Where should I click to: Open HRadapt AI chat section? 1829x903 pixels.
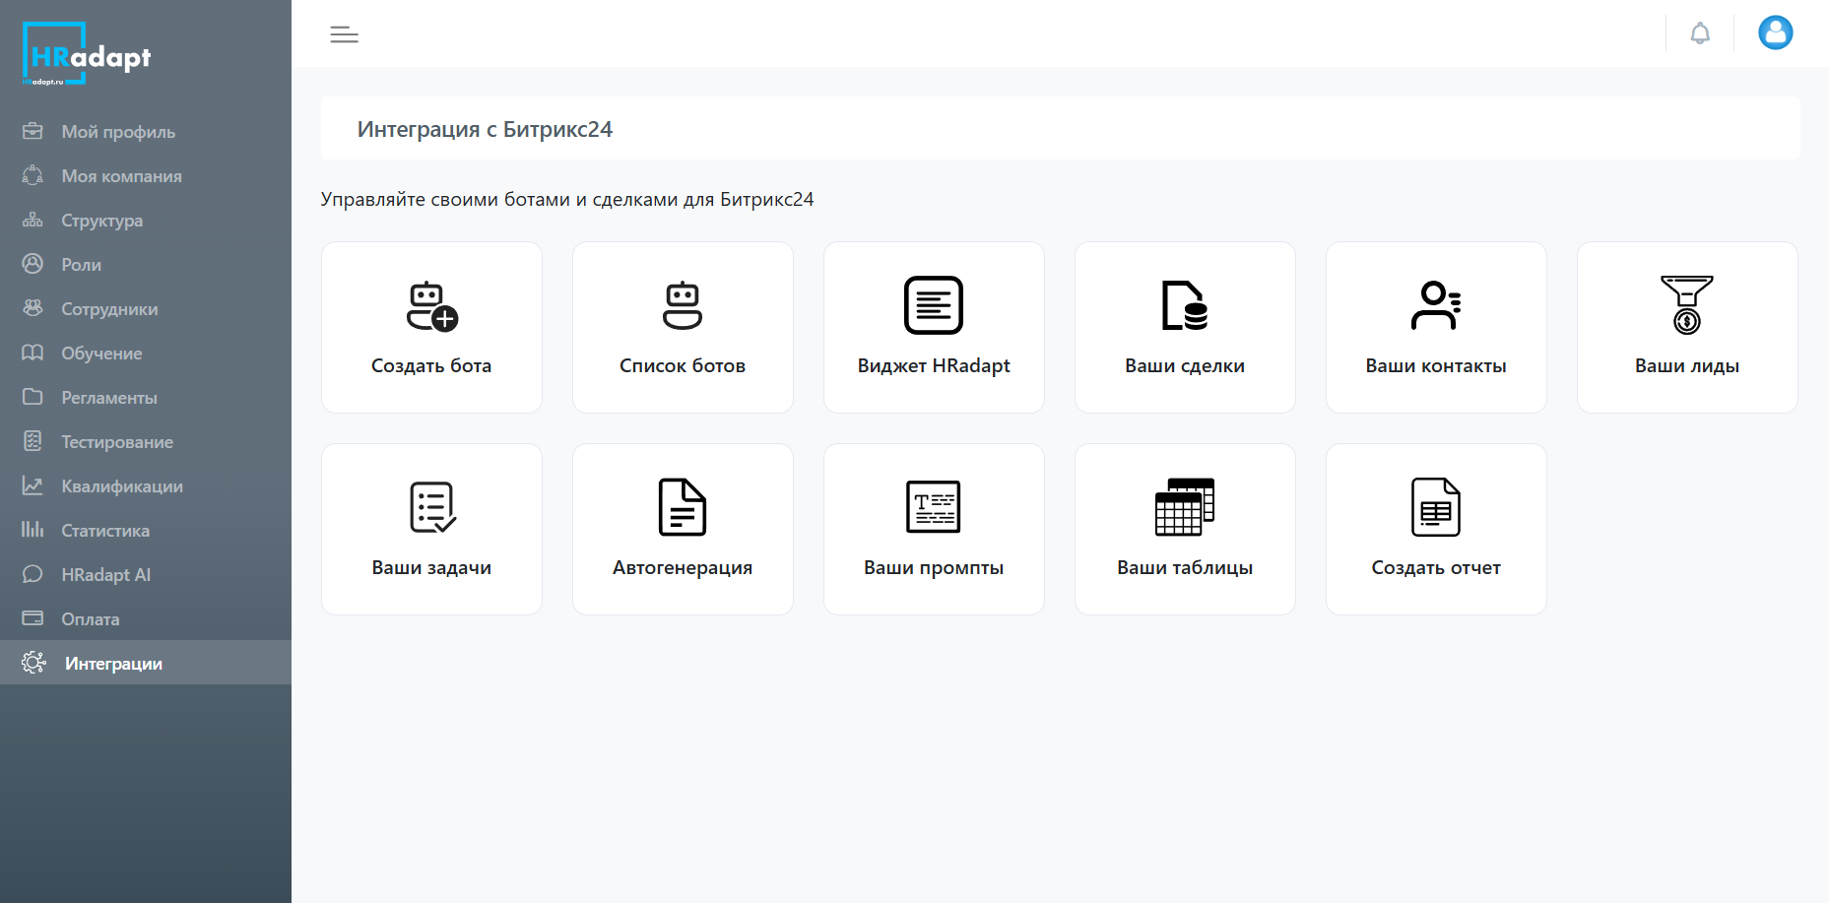pyautogui.click(x=146, y=574)
